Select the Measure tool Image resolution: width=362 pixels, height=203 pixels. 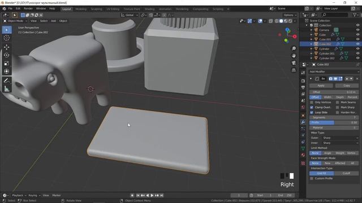pyautogui.click(x=7, y=89)
